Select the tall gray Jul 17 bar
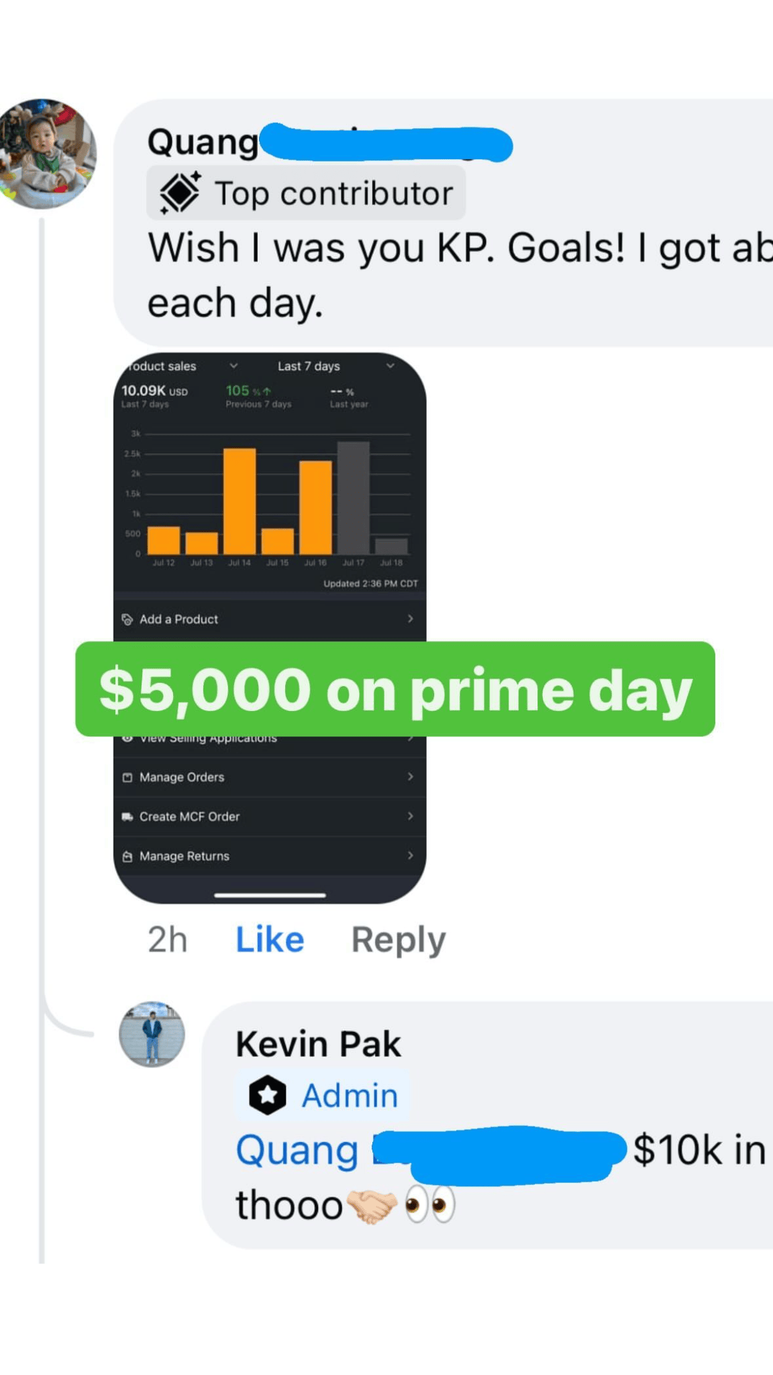773x1375 pixels. coord(353,497)
